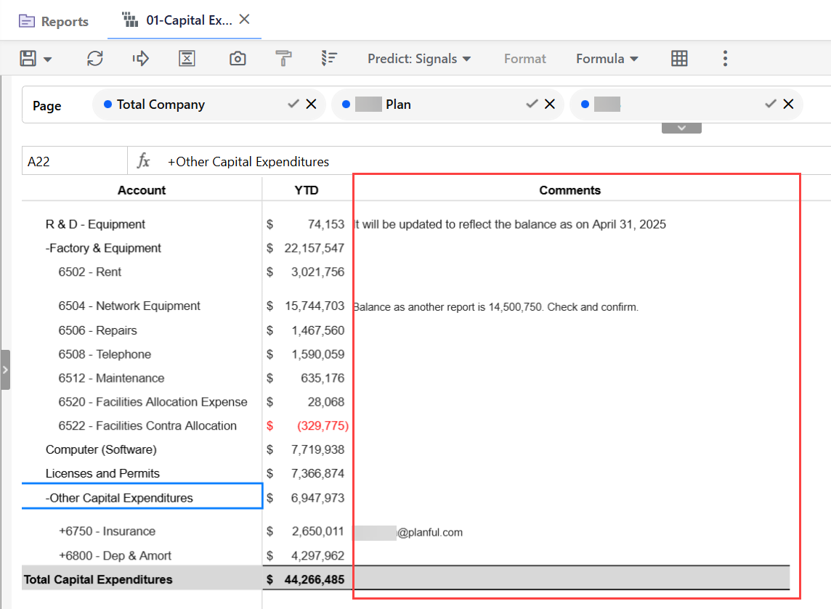Collapse the -Other Capital Expenditures group
831x609 pixels.
pyautogui.click(x=118, y=498)
